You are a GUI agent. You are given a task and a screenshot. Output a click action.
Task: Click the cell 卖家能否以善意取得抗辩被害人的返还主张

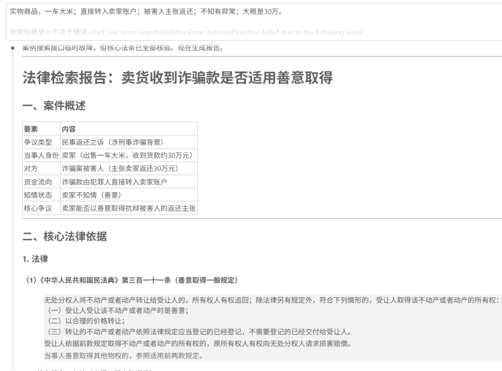coord(129,208)
